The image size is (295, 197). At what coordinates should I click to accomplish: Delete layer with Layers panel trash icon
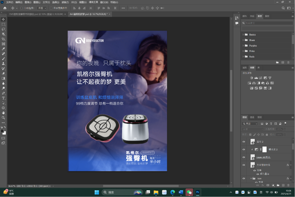tap(288, 185)
